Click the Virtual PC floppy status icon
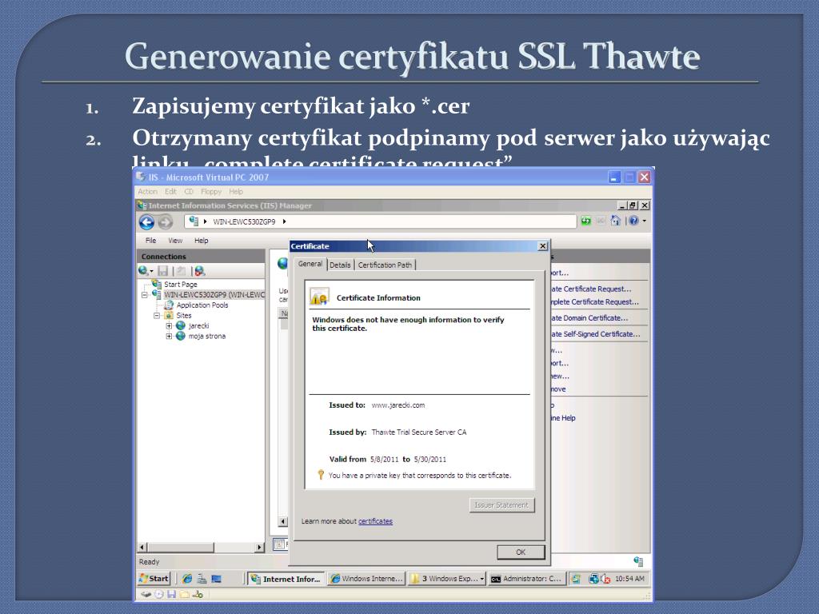Image resolution: width=819 pixels, height=614 pixels. click(x=171, y=594)
